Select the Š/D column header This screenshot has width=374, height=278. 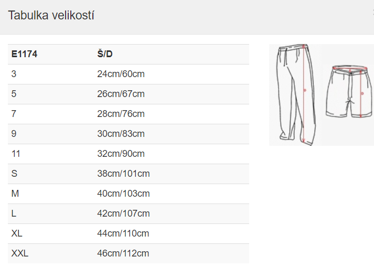click(105, 54)
